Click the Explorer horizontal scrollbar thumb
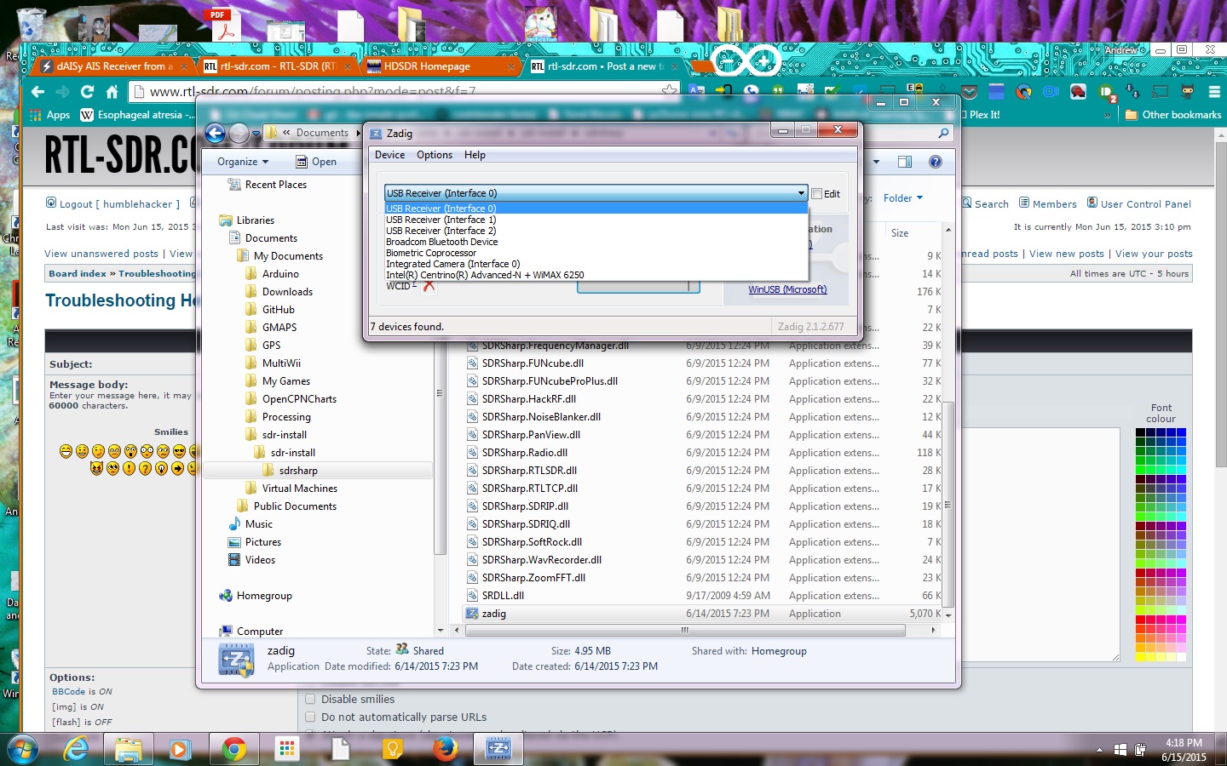The height and width of the screenshot is (766, 1227). pos(684,630)
